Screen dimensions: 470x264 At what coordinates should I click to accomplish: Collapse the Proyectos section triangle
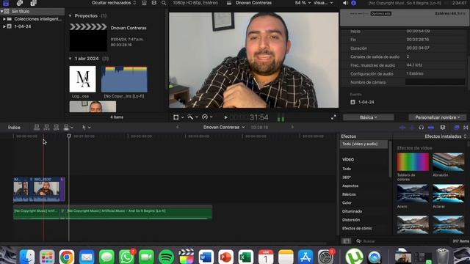coord(70,16)
